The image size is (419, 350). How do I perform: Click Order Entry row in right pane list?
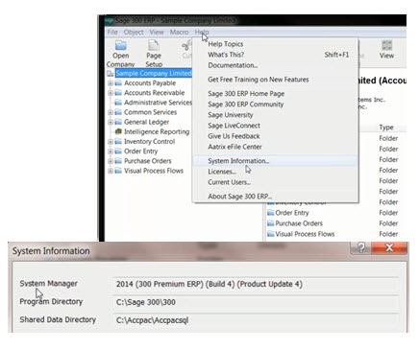click(x=335, y=213)
